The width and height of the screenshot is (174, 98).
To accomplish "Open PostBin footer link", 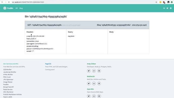I will [x=6, y=85].
